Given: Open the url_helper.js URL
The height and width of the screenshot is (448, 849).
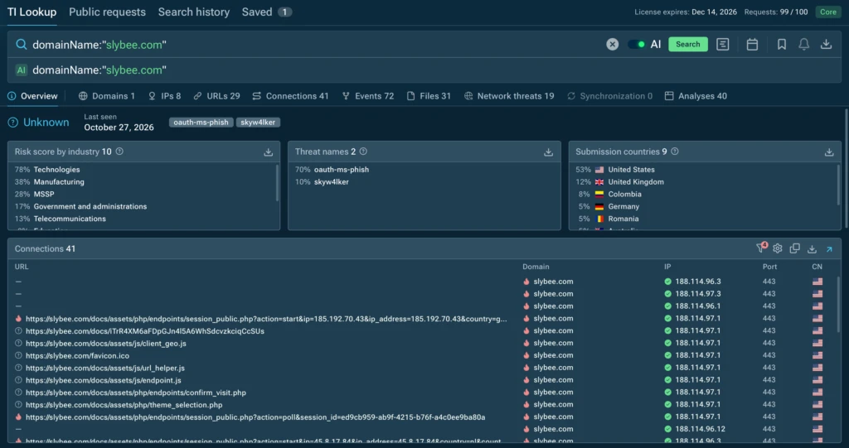Looking at the screenshot, I should pyautogui.click(x=105, y=368).
